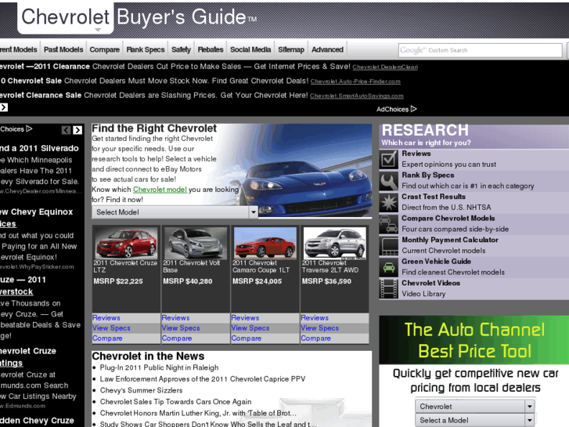This screenshot has width=569, height=427.
Task: Click the Google Custom Search field
Action: (481, 50)
